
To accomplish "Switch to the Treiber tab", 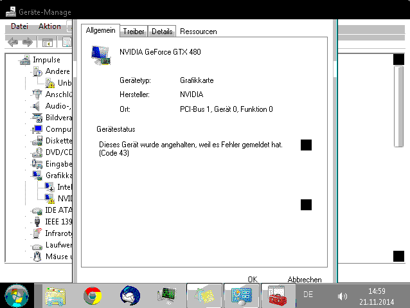I will pyautogui.click(x=134, y=32).
